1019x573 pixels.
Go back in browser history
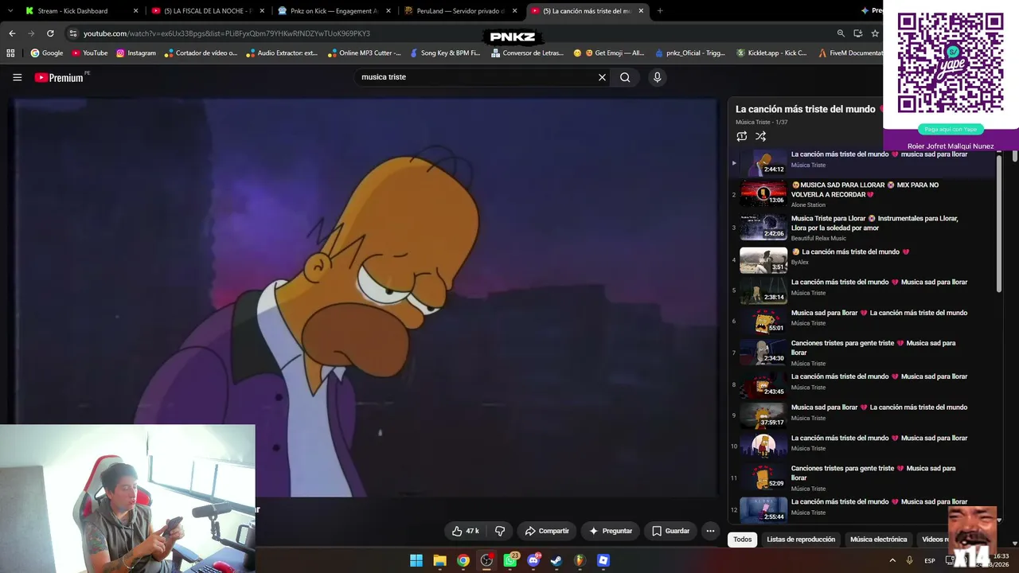click(12, 33)
